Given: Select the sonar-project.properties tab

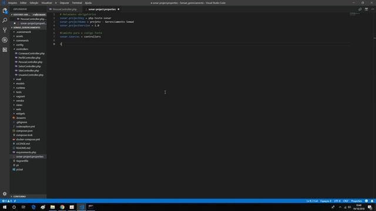Looking at the screenshot, I should [102, 9].
